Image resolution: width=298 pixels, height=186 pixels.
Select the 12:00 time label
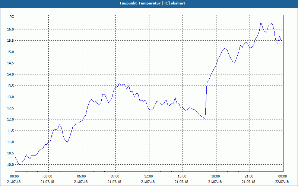pos(149,176)
